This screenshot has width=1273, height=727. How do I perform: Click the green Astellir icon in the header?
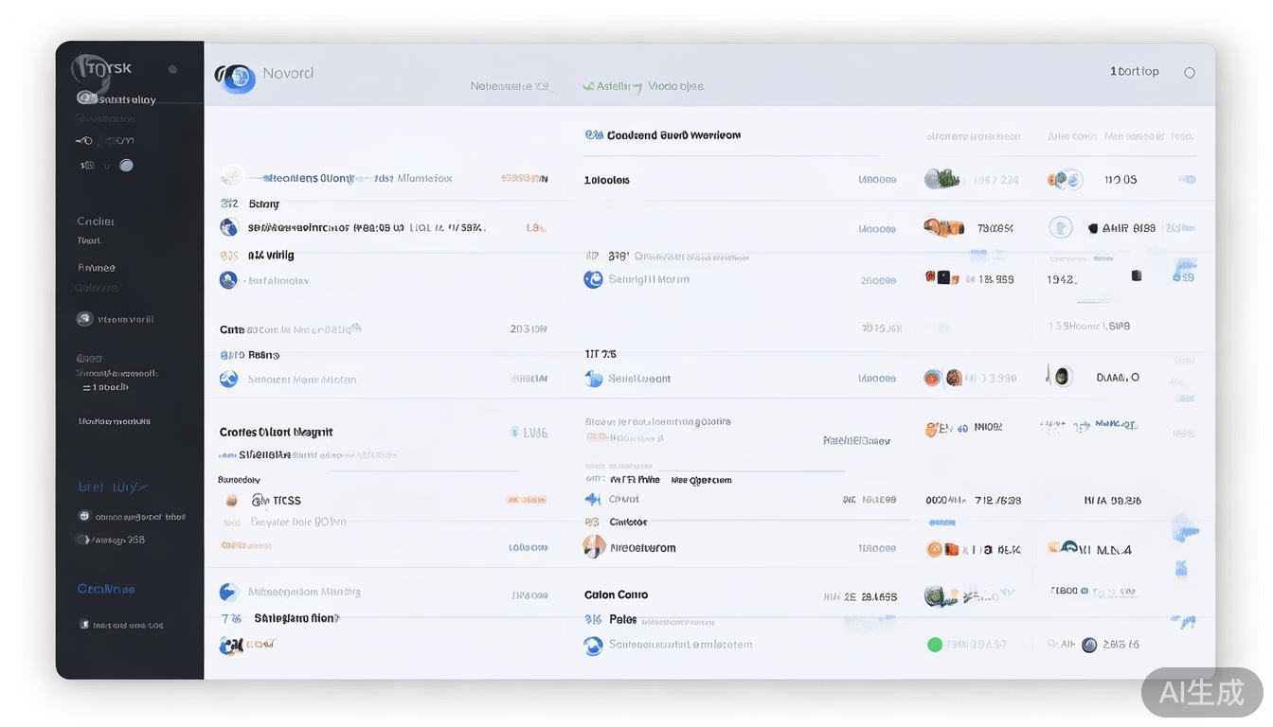[x=587, y=85]
